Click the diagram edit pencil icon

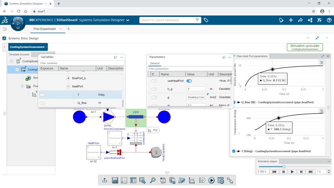182,180
